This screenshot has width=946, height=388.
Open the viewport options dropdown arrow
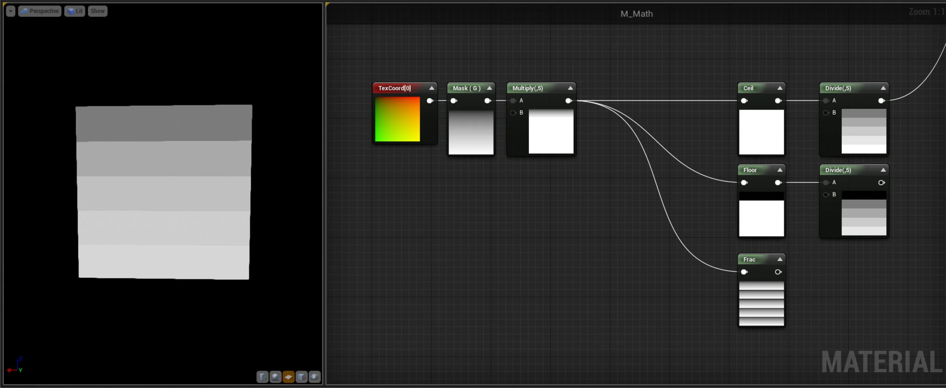(x=11, y=11)
